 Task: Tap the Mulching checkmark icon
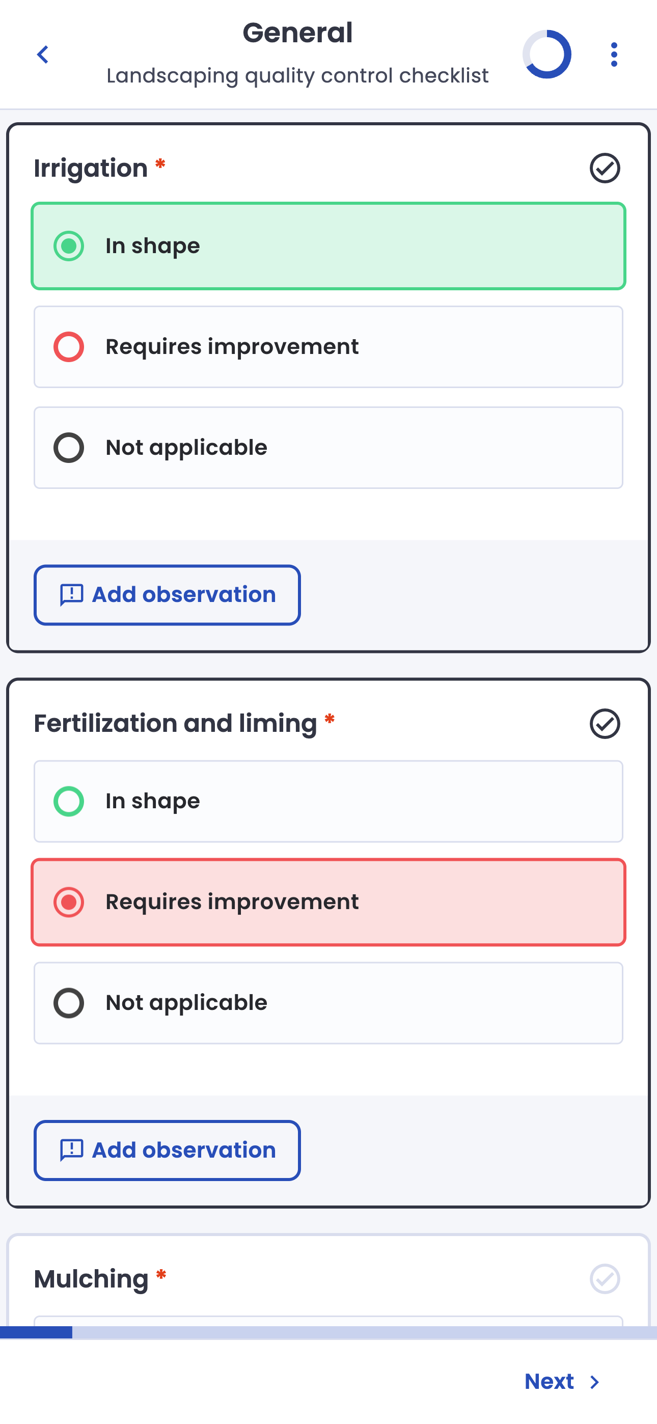click(605, 1279)
